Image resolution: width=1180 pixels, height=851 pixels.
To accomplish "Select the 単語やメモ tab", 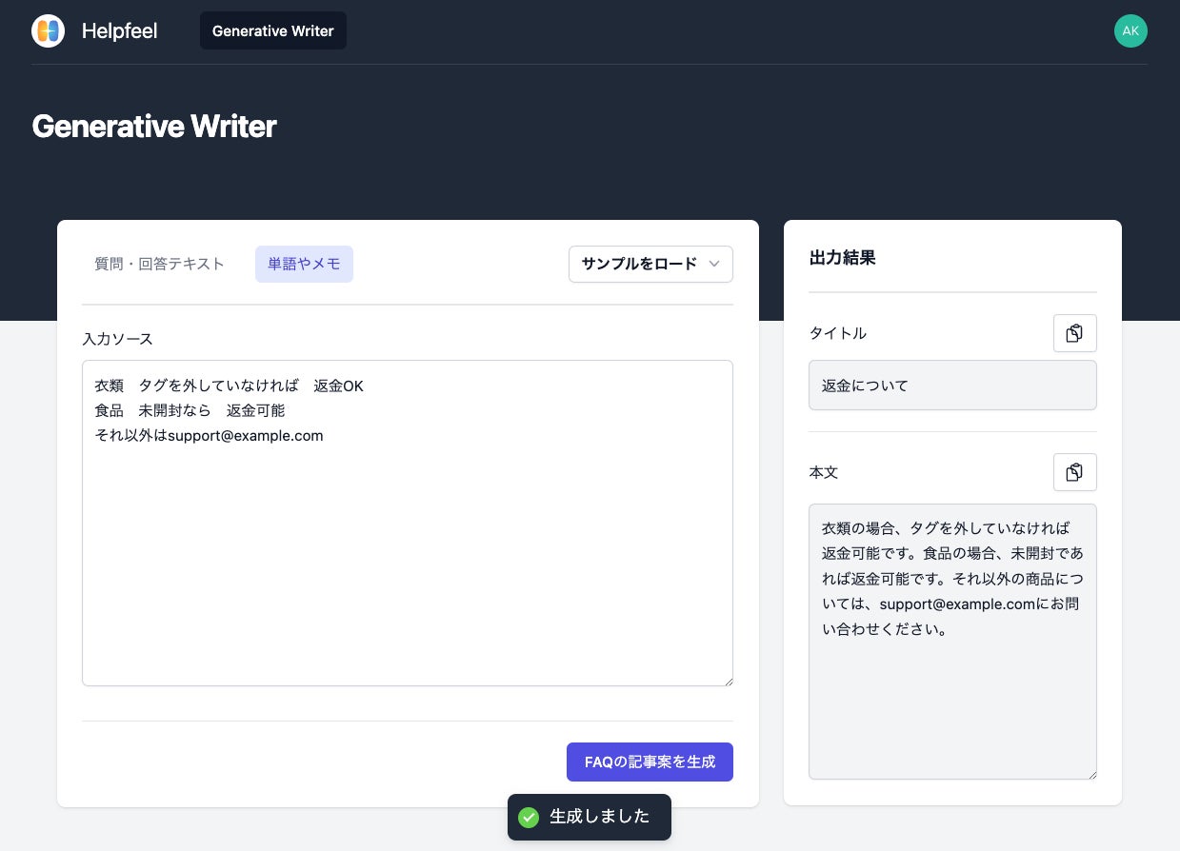I will [304, 264].
